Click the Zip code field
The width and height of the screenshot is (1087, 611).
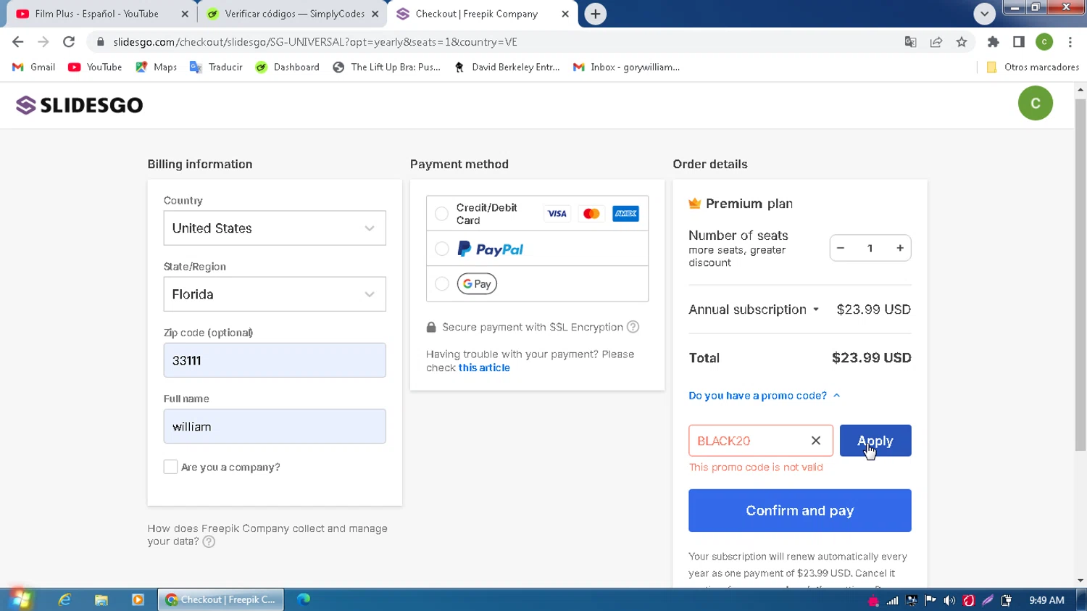(x=275, y=360)
